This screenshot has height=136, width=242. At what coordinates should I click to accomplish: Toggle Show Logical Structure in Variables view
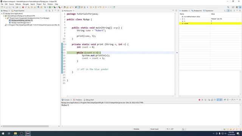pyautogui.click(x=228, y=11)
